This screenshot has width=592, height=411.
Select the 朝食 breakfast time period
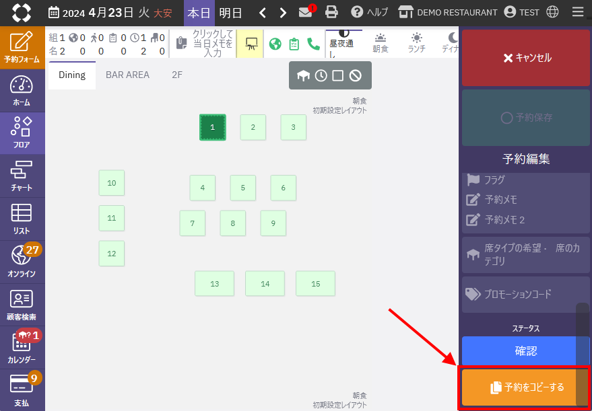coord(381,43)
